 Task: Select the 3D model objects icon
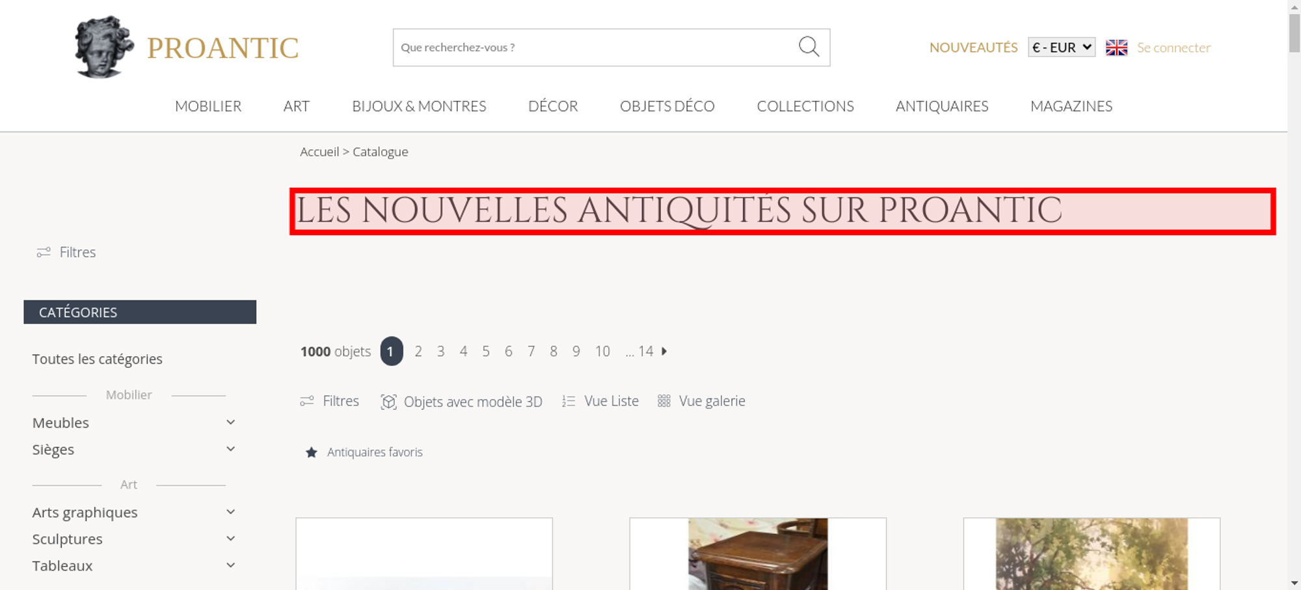pos(388,402)
